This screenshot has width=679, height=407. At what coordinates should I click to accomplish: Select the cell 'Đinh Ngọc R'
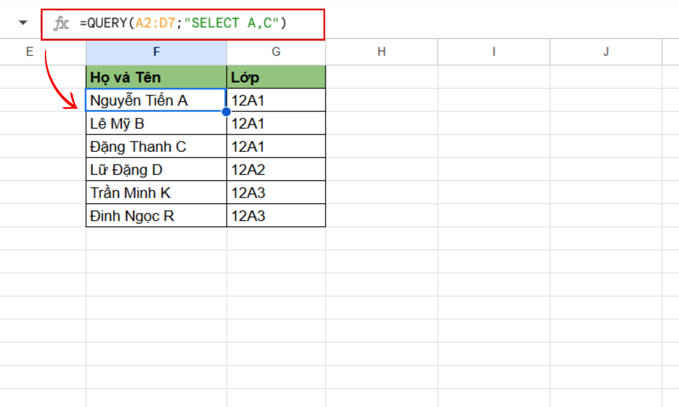(156, 216)
